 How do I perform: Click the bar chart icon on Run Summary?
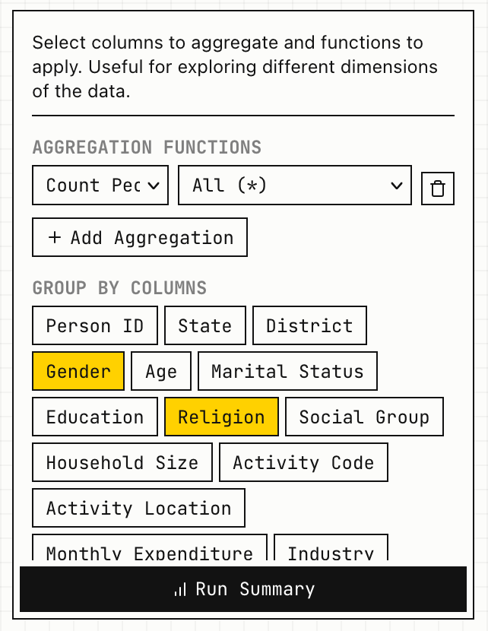180,590
